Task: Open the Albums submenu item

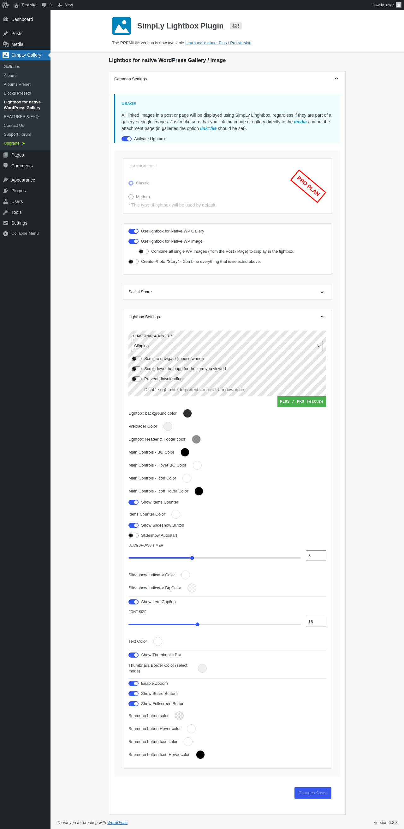Action: click(11, 76)
